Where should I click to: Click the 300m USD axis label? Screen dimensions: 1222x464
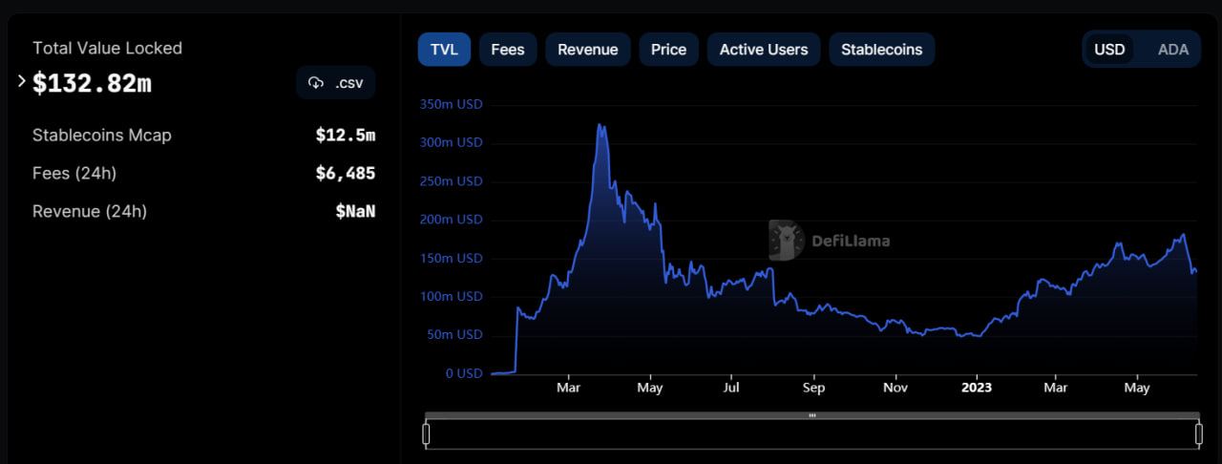click(x=452, y=142)
